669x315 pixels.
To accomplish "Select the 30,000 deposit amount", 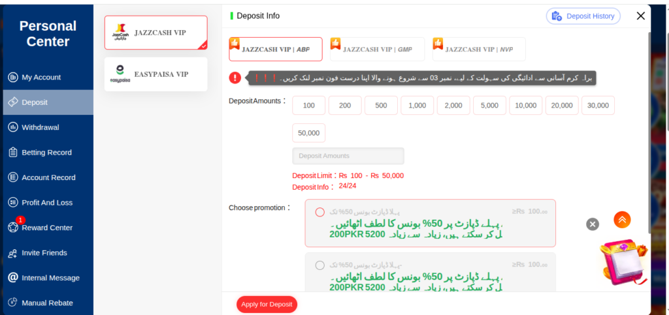I will (598, 106).
